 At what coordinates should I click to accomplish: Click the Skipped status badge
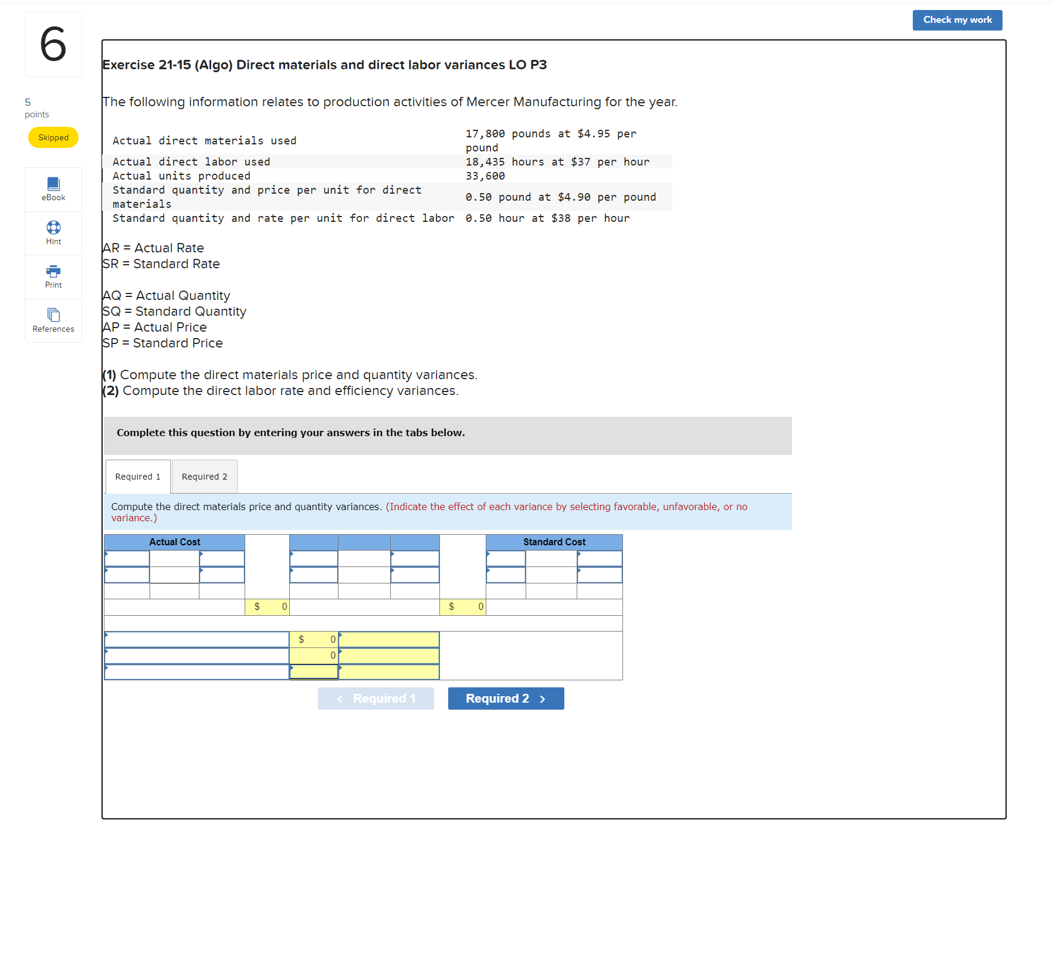53,137
